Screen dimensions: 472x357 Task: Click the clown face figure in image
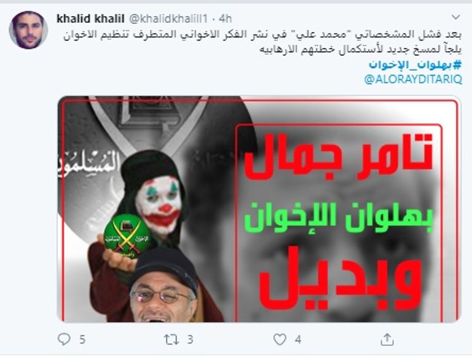click(158, 205)
